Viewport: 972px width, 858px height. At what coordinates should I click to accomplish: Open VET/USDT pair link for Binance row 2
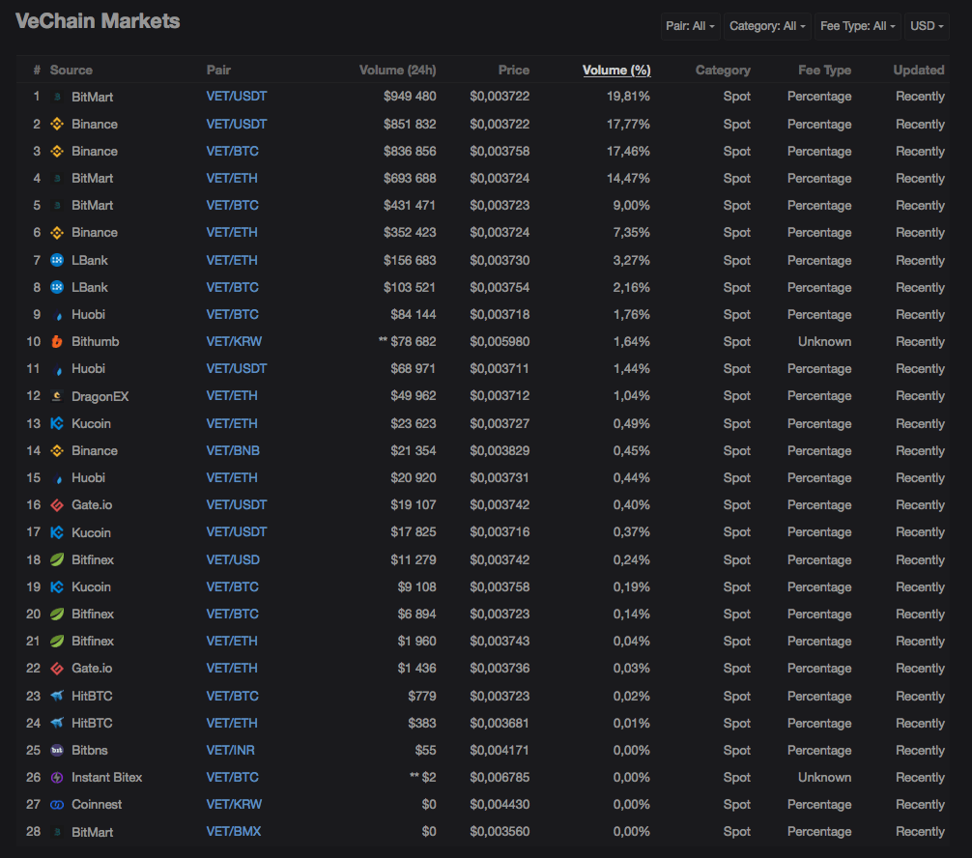pyautogui.click(x=237, y=124)
